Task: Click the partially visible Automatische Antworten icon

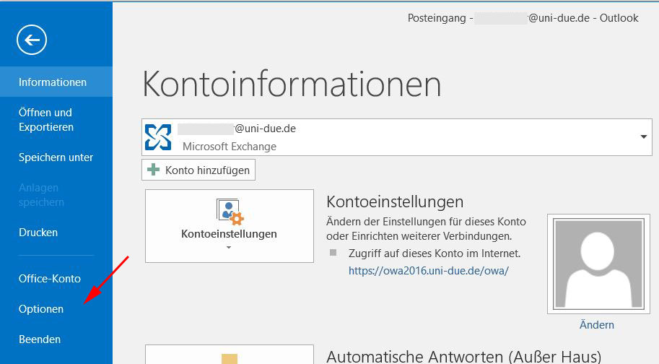Action: (230, 358)
